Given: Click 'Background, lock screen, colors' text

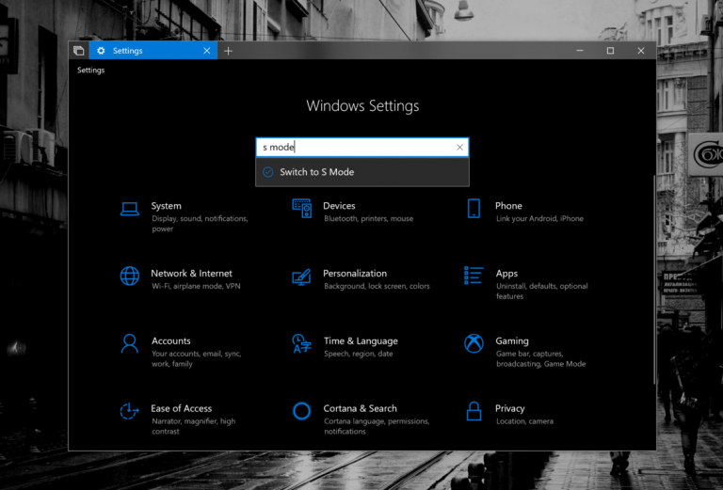Looking at the screenshot, I should click(x=377, y=287).
